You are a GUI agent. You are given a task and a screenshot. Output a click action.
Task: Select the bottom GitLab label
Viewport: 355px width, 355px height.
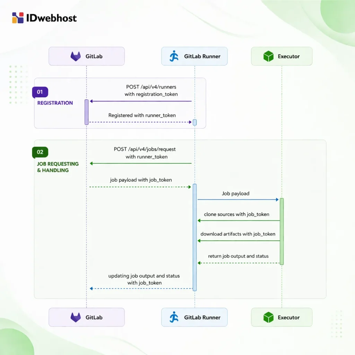click(94, 318)
